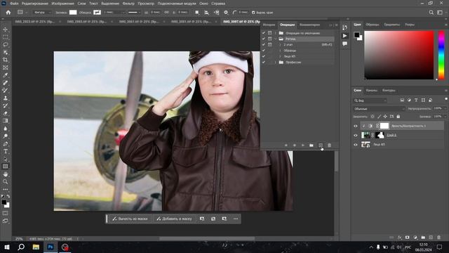Select the Crop tool
The height and width of the screenshot is (253, 449).
coord(6,60)
